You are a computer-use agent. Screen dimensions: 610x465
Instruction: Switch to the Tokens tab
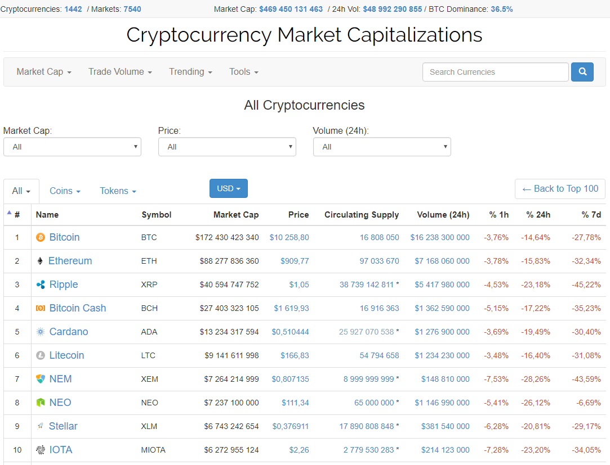[118, 191]
